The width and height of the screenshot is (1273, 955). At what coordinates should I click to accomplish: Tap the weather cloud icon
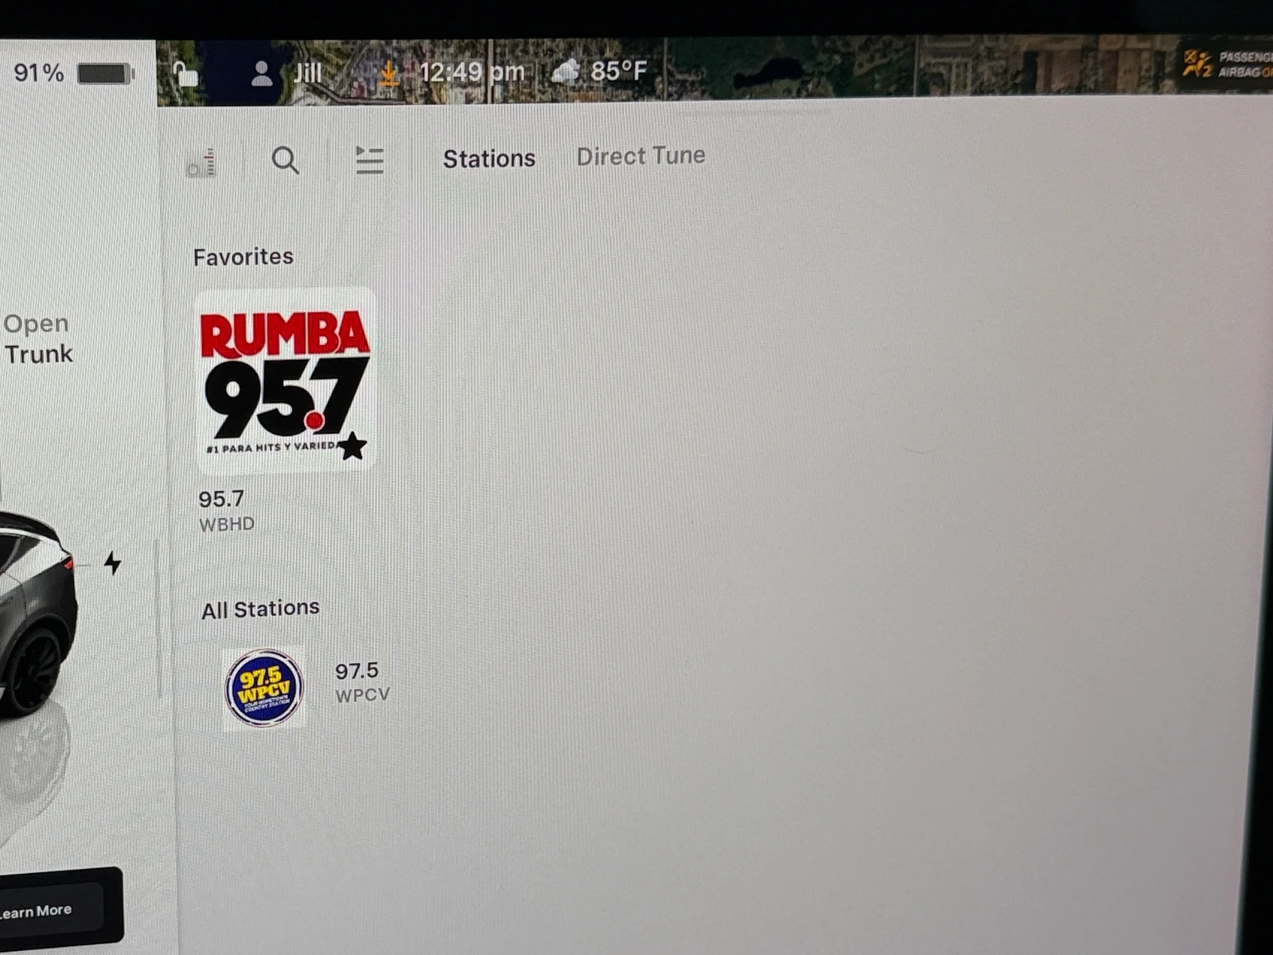[565, 72]
